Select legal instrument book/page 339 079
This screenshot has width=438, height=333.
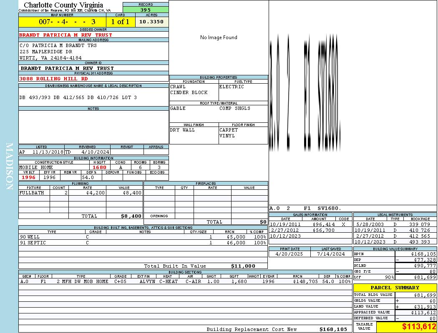click(x=420, y=225)
